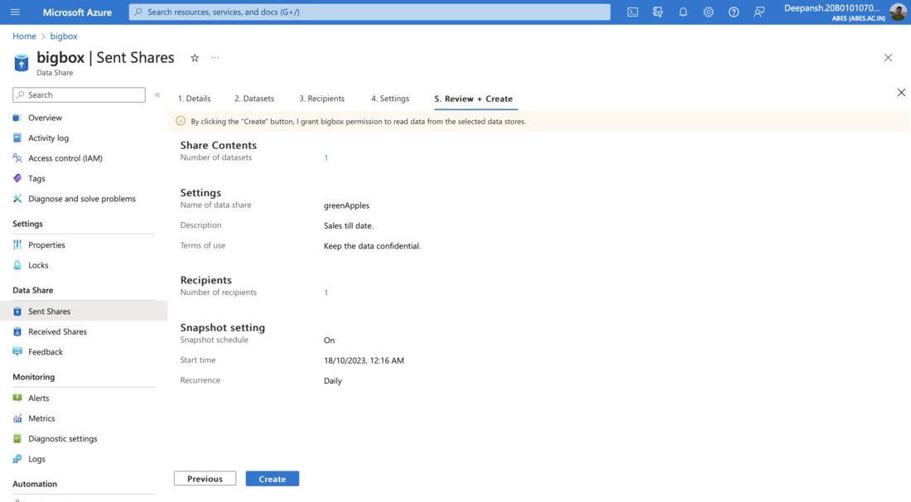Close the bigbox blade with top X
This screenshot has height=502, width=911.
(888, 57)
